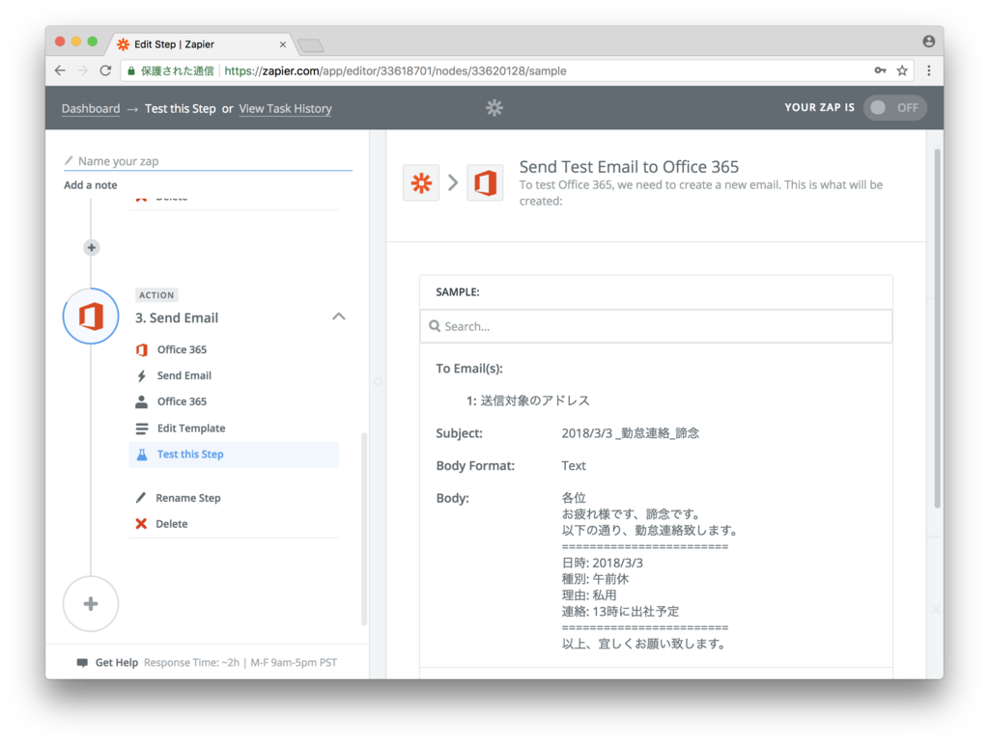989x744 pixels.
Task: Select Test this Step item
Action: (x=234, y=455)
